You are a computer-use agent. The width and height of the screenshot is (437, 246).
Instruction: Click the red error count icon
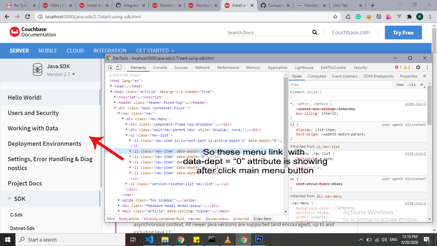pos(397,67)
